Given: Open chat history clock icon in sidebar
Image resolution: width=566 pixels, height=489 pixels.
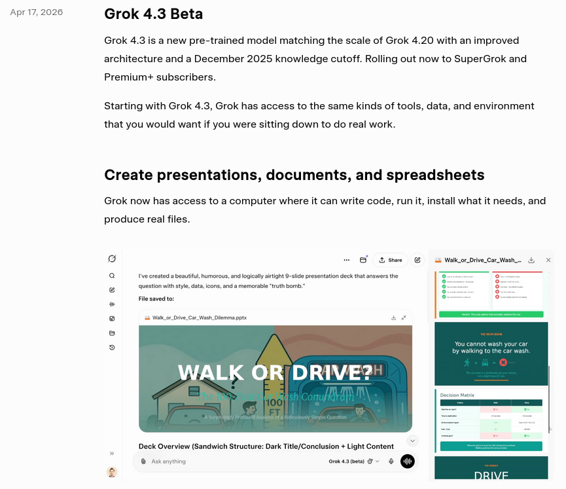Looking at the screenshot, I should [112, 348].
